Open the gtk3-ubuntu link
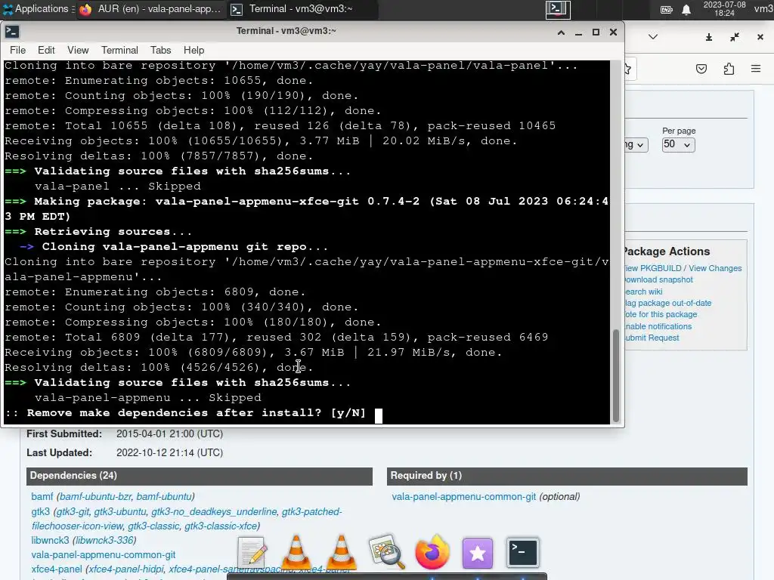 coord(120,512)
